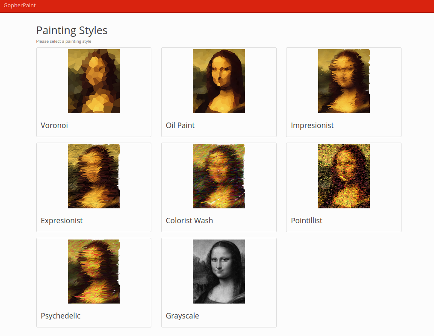Click the Grayscale label text
434x336 pixels.
[x=183, y=316]
